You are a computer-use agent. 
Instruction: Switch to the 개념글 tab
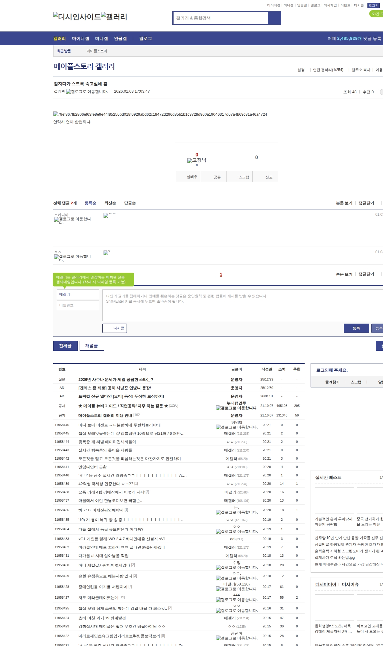click(92, 346)
